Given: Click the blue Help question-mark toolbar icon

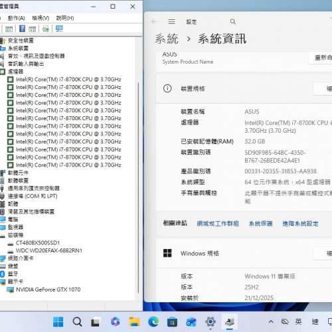Looking at the screenshot, I should 22,29.
